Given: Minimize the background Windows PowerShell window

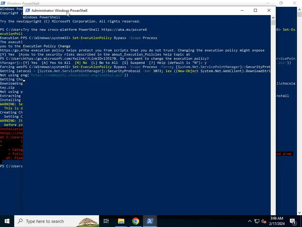Looking at the screenshot, I should [268, 3].
